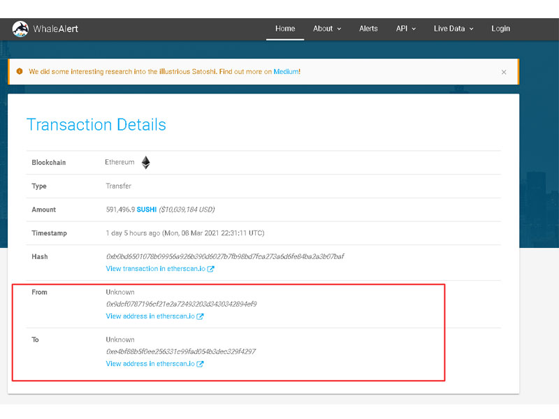Click the Transfer type value

pos(119,186)
